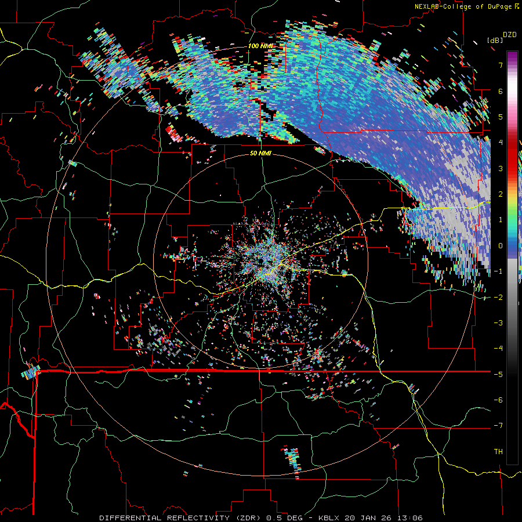Click the 2 value on the color scale

click(x=501, y=194)
